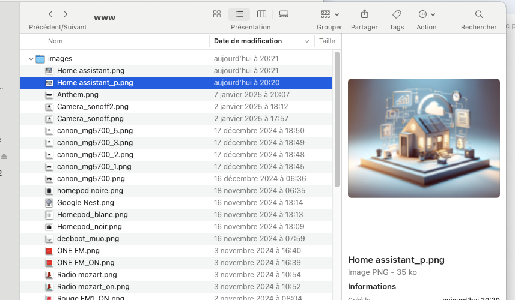Click date 16 décembre 2024 à 06:36
Screen dimensions: 515x300
pos(260,179)
